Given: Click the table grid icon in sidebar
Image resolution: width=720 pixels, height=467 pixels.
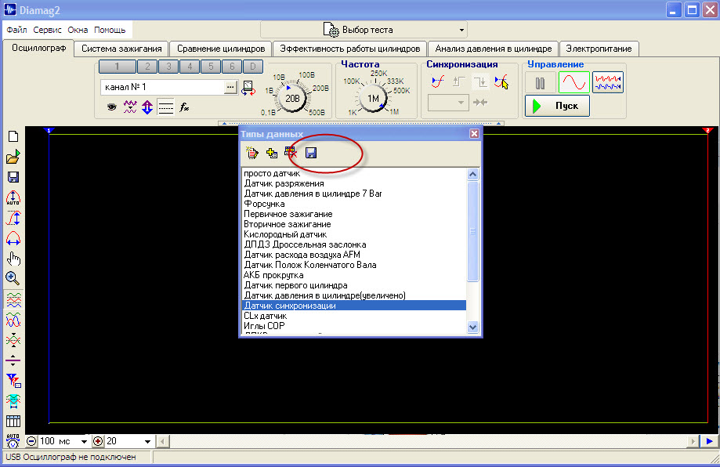Looking at the screenshot, I should coord(13,421).
